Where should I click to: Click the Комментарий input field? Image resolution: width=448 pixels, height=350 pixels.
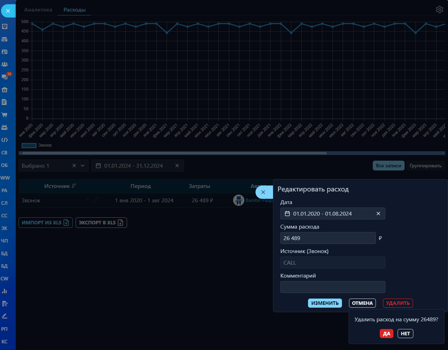[x=332, y=287]
